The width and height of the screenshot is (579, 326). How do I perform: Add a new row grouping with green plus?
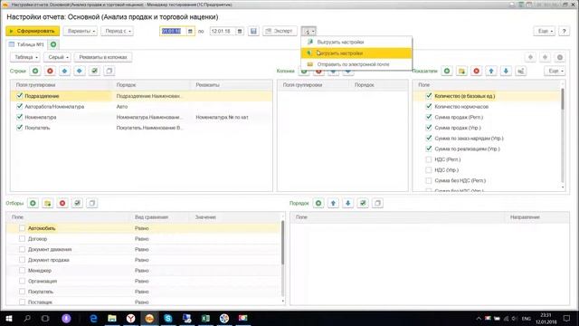click(x=35, y=71)
